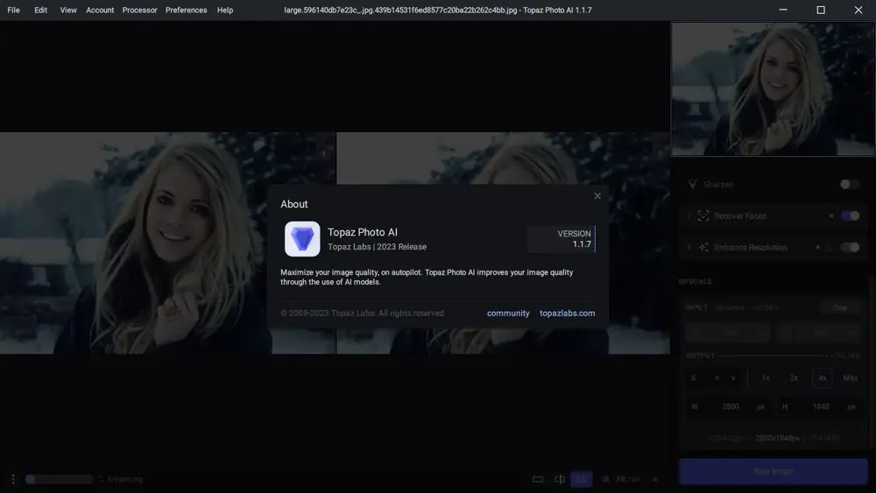Click the Enhance Resolution sparkle icon
876x493 pixels.
click(x=703, y=247)
